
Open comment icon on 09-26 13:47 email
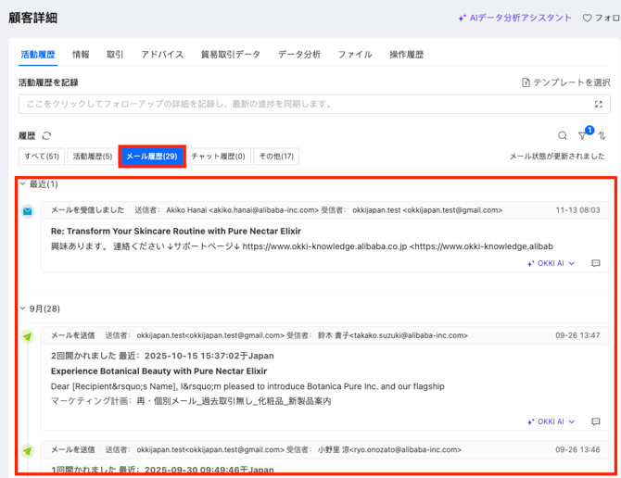click(596, 421)
